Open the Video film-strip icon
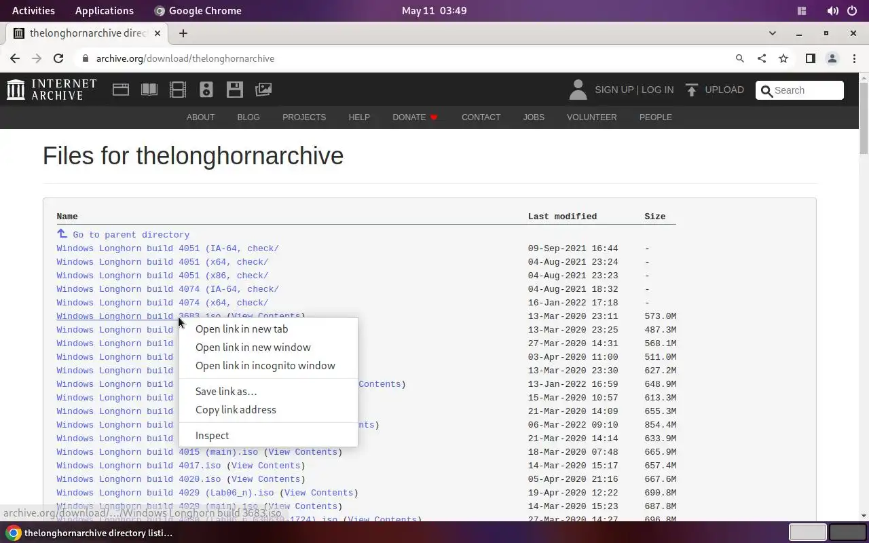The height and width of the screenshot is (543, 869). (x=178, y=90)
